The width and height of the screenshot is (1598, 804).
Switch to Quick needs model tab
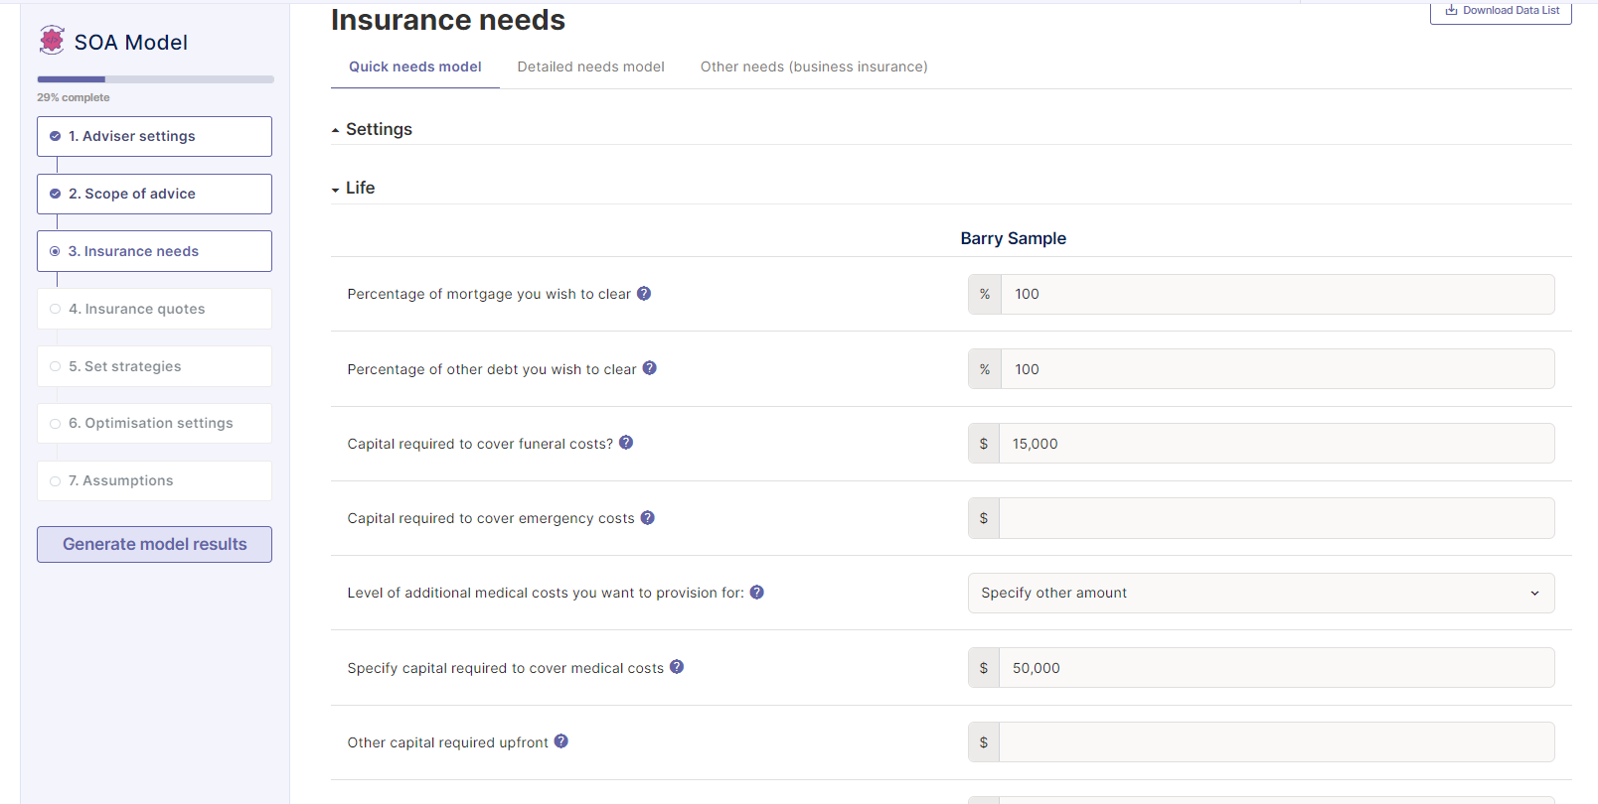click(x=414, y=67)
